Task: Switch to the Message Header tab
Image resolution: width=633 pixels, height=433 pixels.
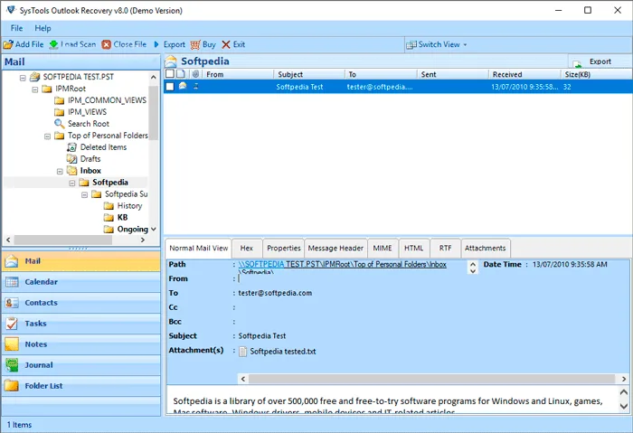Action: (x=335, y=249)
